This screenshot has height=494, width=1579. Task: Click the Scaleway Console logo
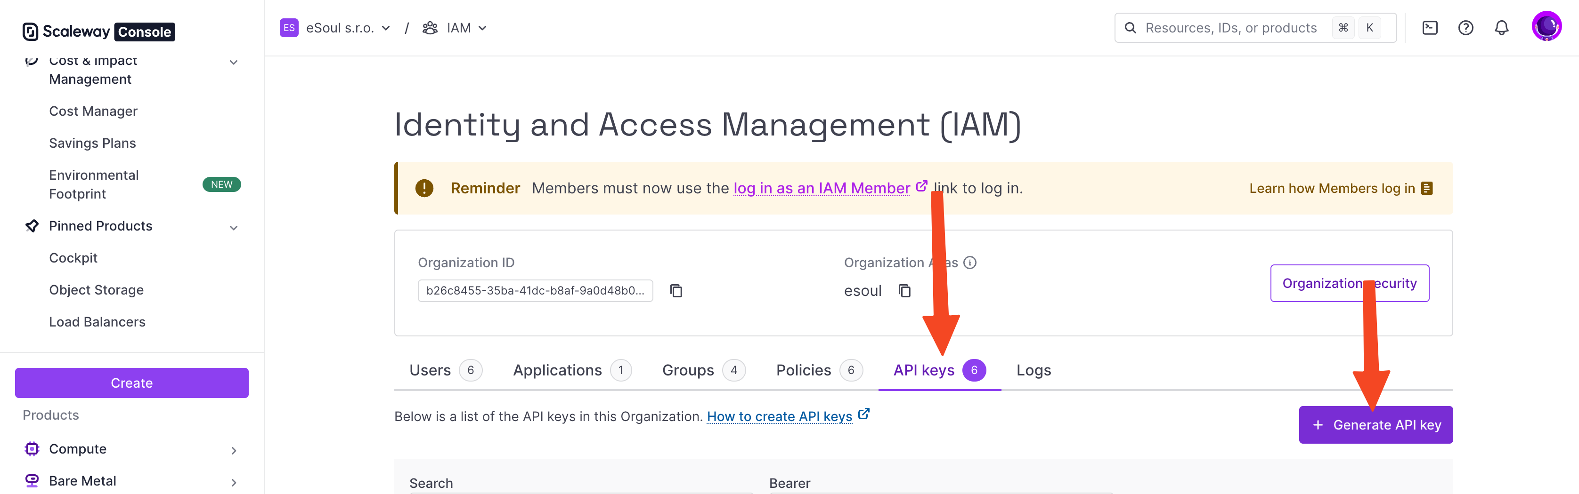(99, 31)
